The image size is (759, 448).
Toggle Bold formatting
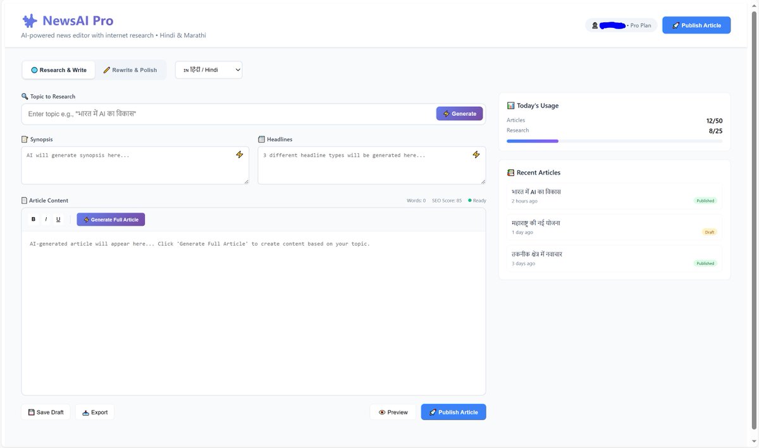tap(34, 220)
